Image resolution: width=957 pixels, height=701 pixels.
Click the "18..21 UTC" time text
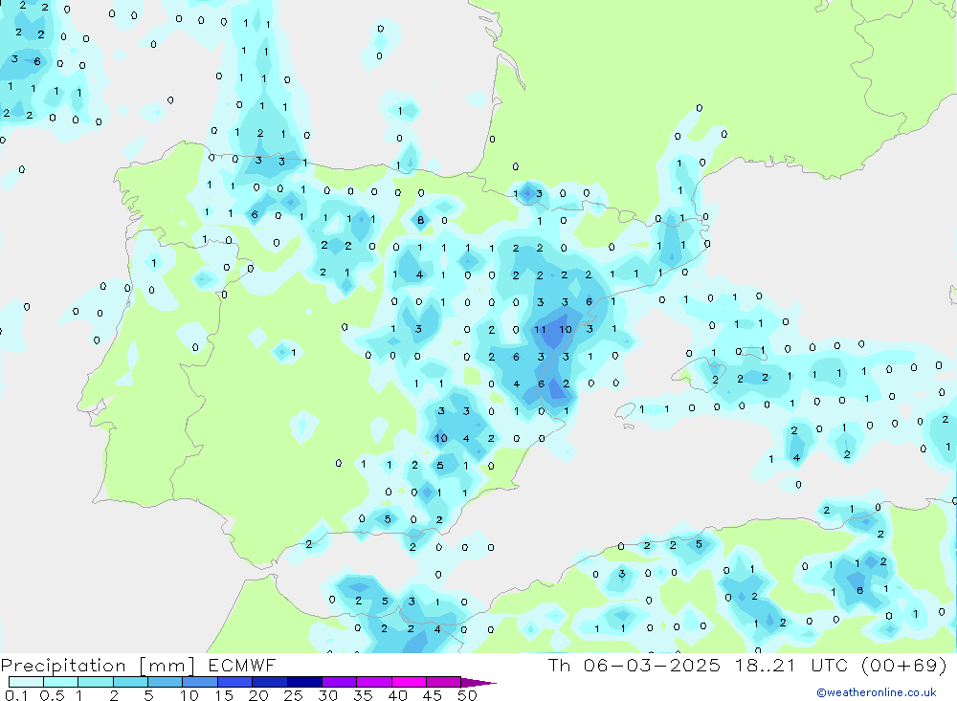pyautogui.click(x=791, y=665)
